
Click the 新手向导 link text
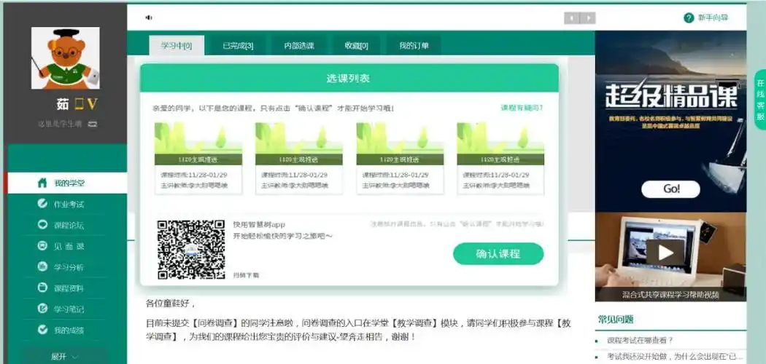tap(713, 18)
